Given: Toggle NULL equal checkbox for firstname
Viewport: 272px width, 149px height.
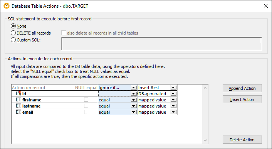Looking at the screenshot, I should pos(86,99).
